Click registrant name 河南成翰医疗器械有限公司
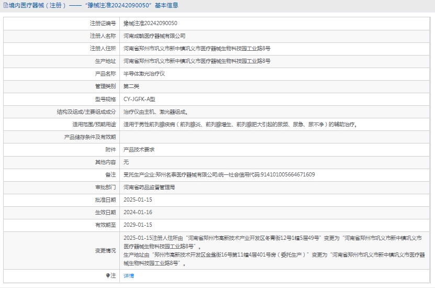Image resolution: width=435 pixels, height=288 pixels. pyautogui.click(x=154, y=36)
